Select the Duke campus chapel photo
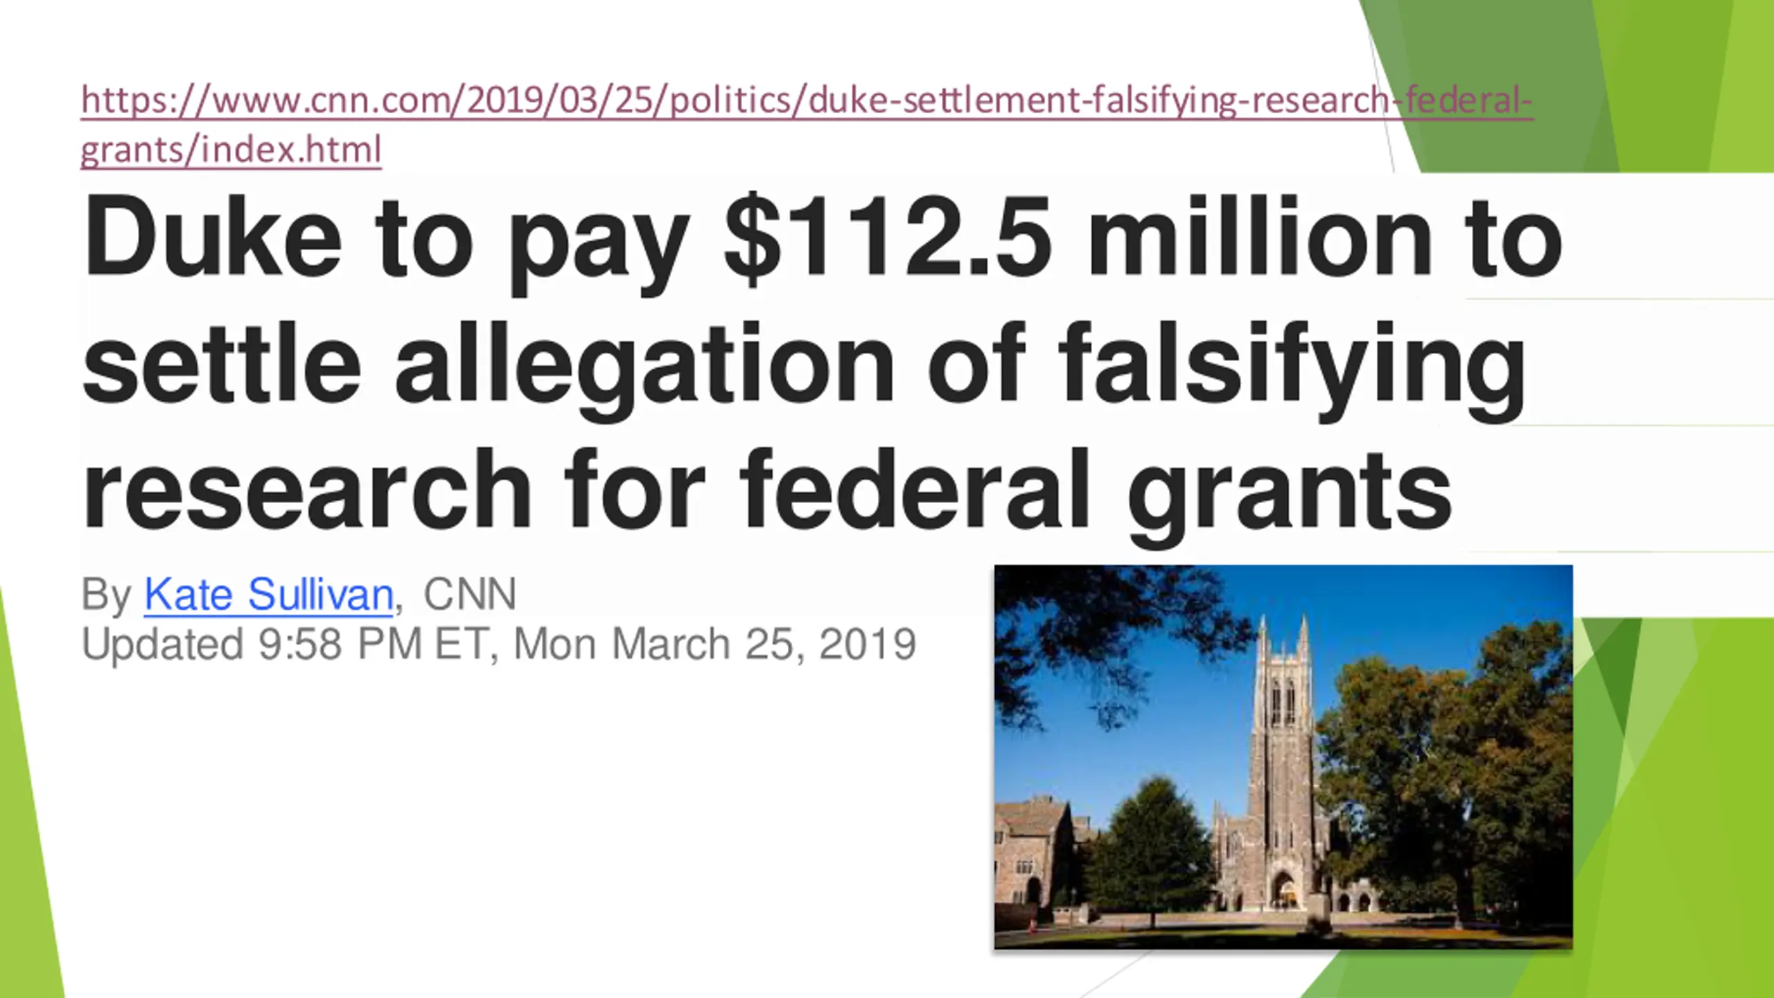Viewport: 1774px width, 998px height. tap(1283, 757)
